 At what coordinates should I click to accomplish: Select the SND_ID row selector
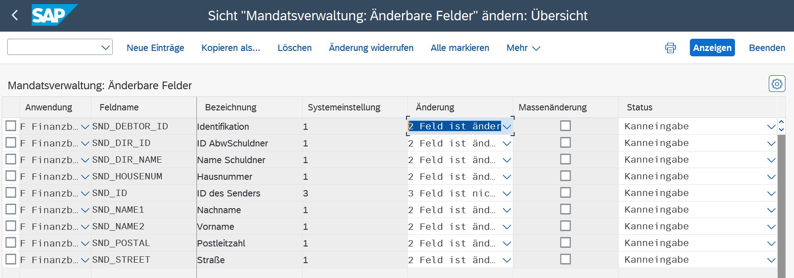(x=11, y=193)
